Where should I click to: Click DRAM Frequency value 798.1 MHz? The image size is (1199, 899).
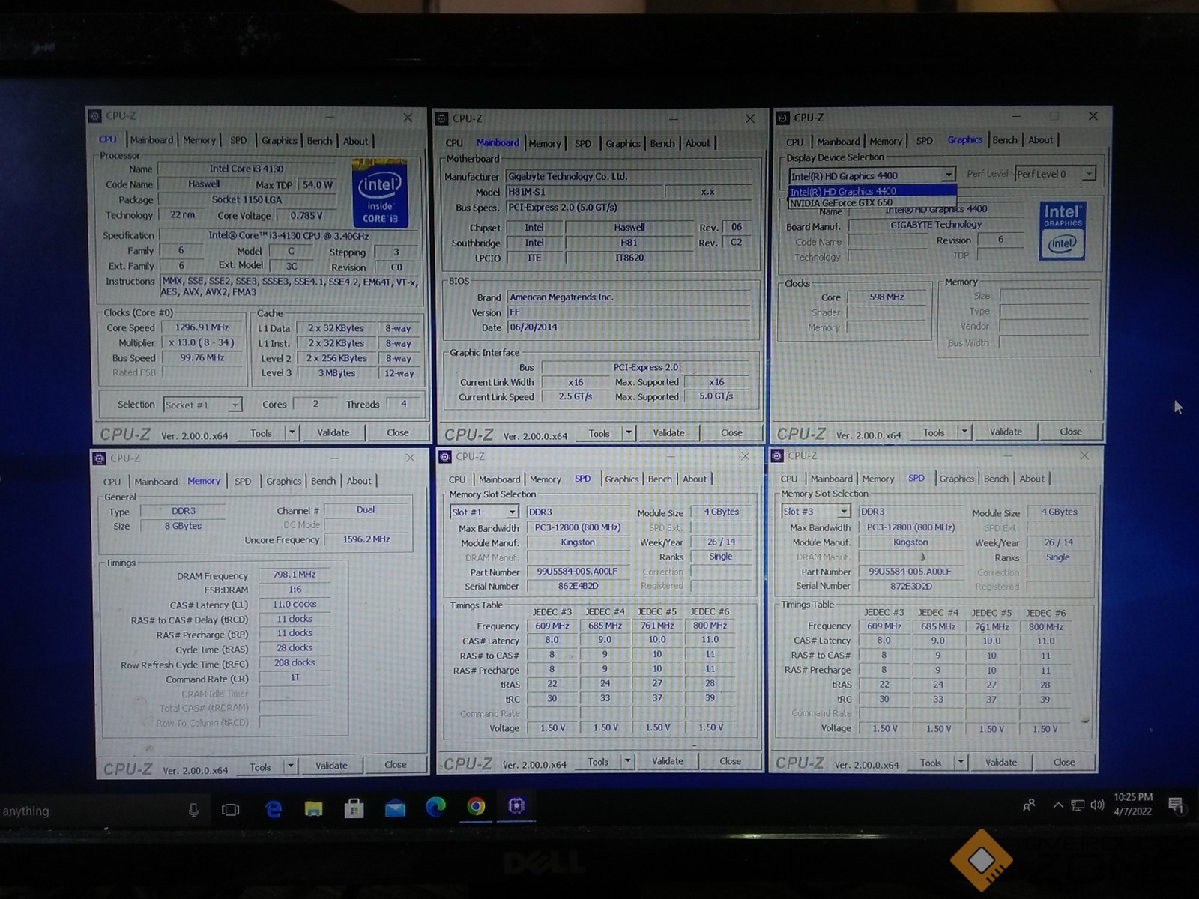pos(294,575)
